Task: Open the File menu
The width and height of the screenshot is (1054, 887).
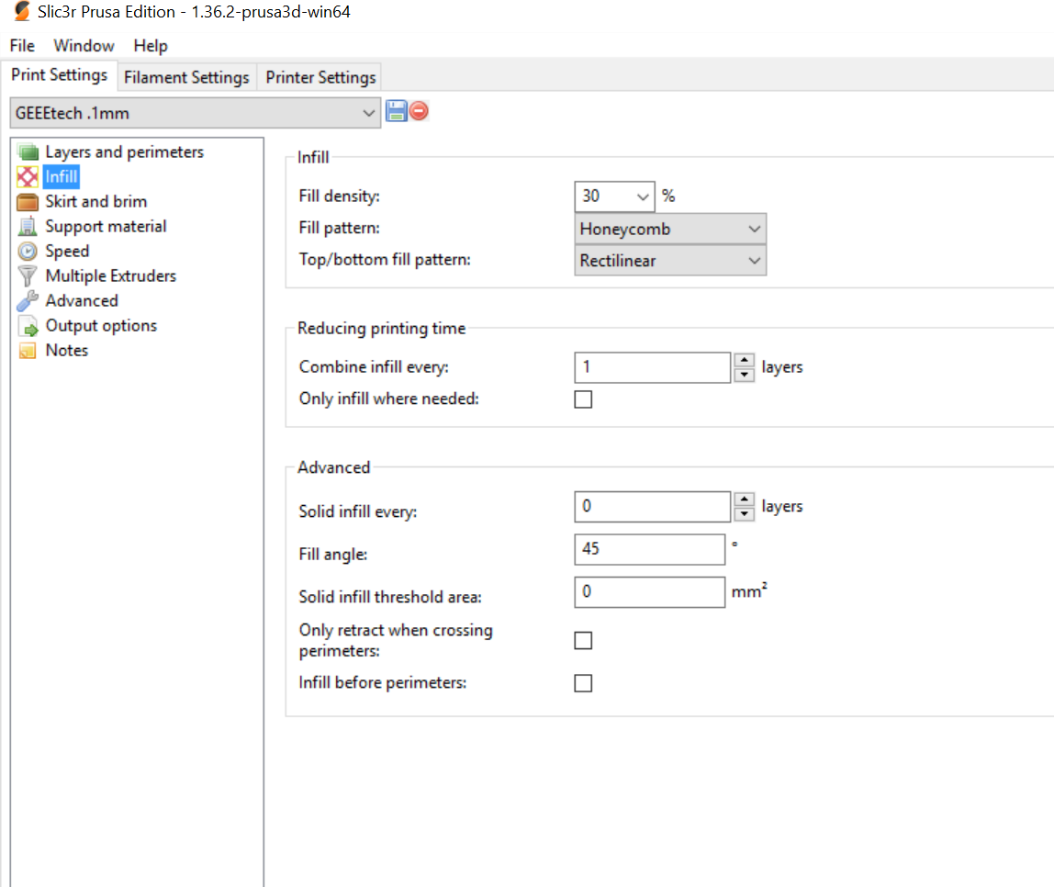Action: click(22, 46)
